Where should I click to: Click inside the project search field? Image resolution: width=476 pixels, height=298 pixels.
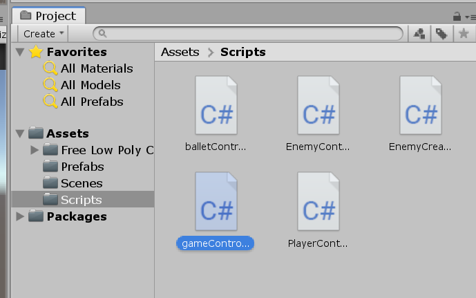pyautogui.click(x=249, y=33)
